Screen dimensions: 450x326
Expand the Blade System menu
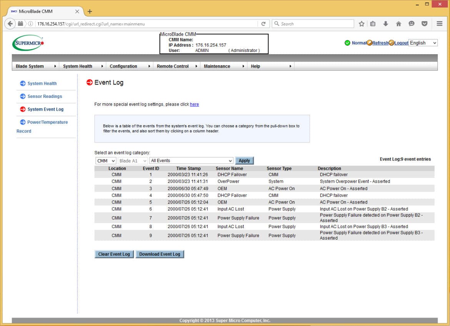(x=36, y=66)
